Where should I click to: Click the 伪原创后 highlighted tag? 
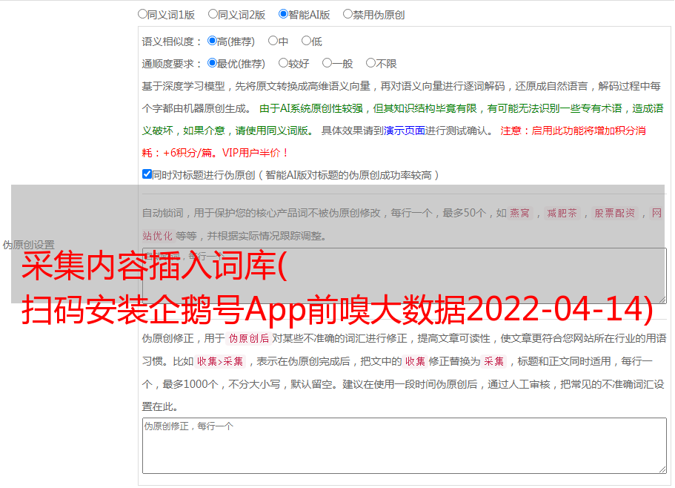coord(249,338)
